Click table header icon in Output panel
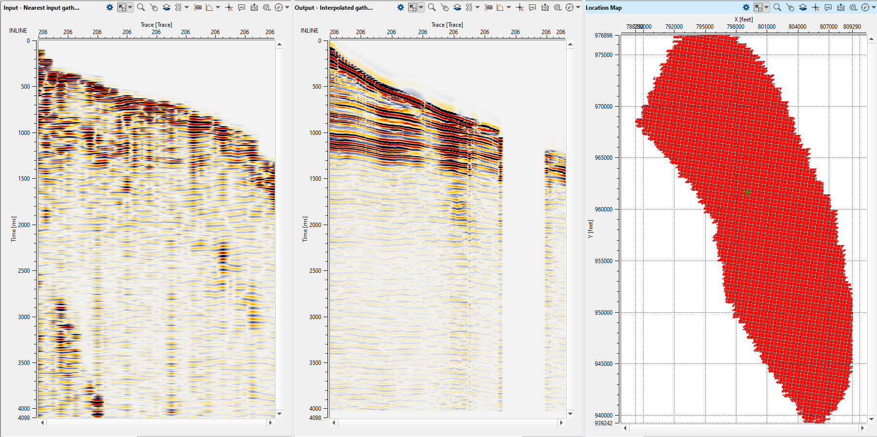877x437 pixels. tap(489, 7)
